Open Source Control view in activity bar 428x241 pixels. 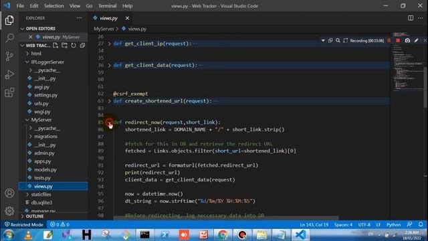[x=9, y=56]
